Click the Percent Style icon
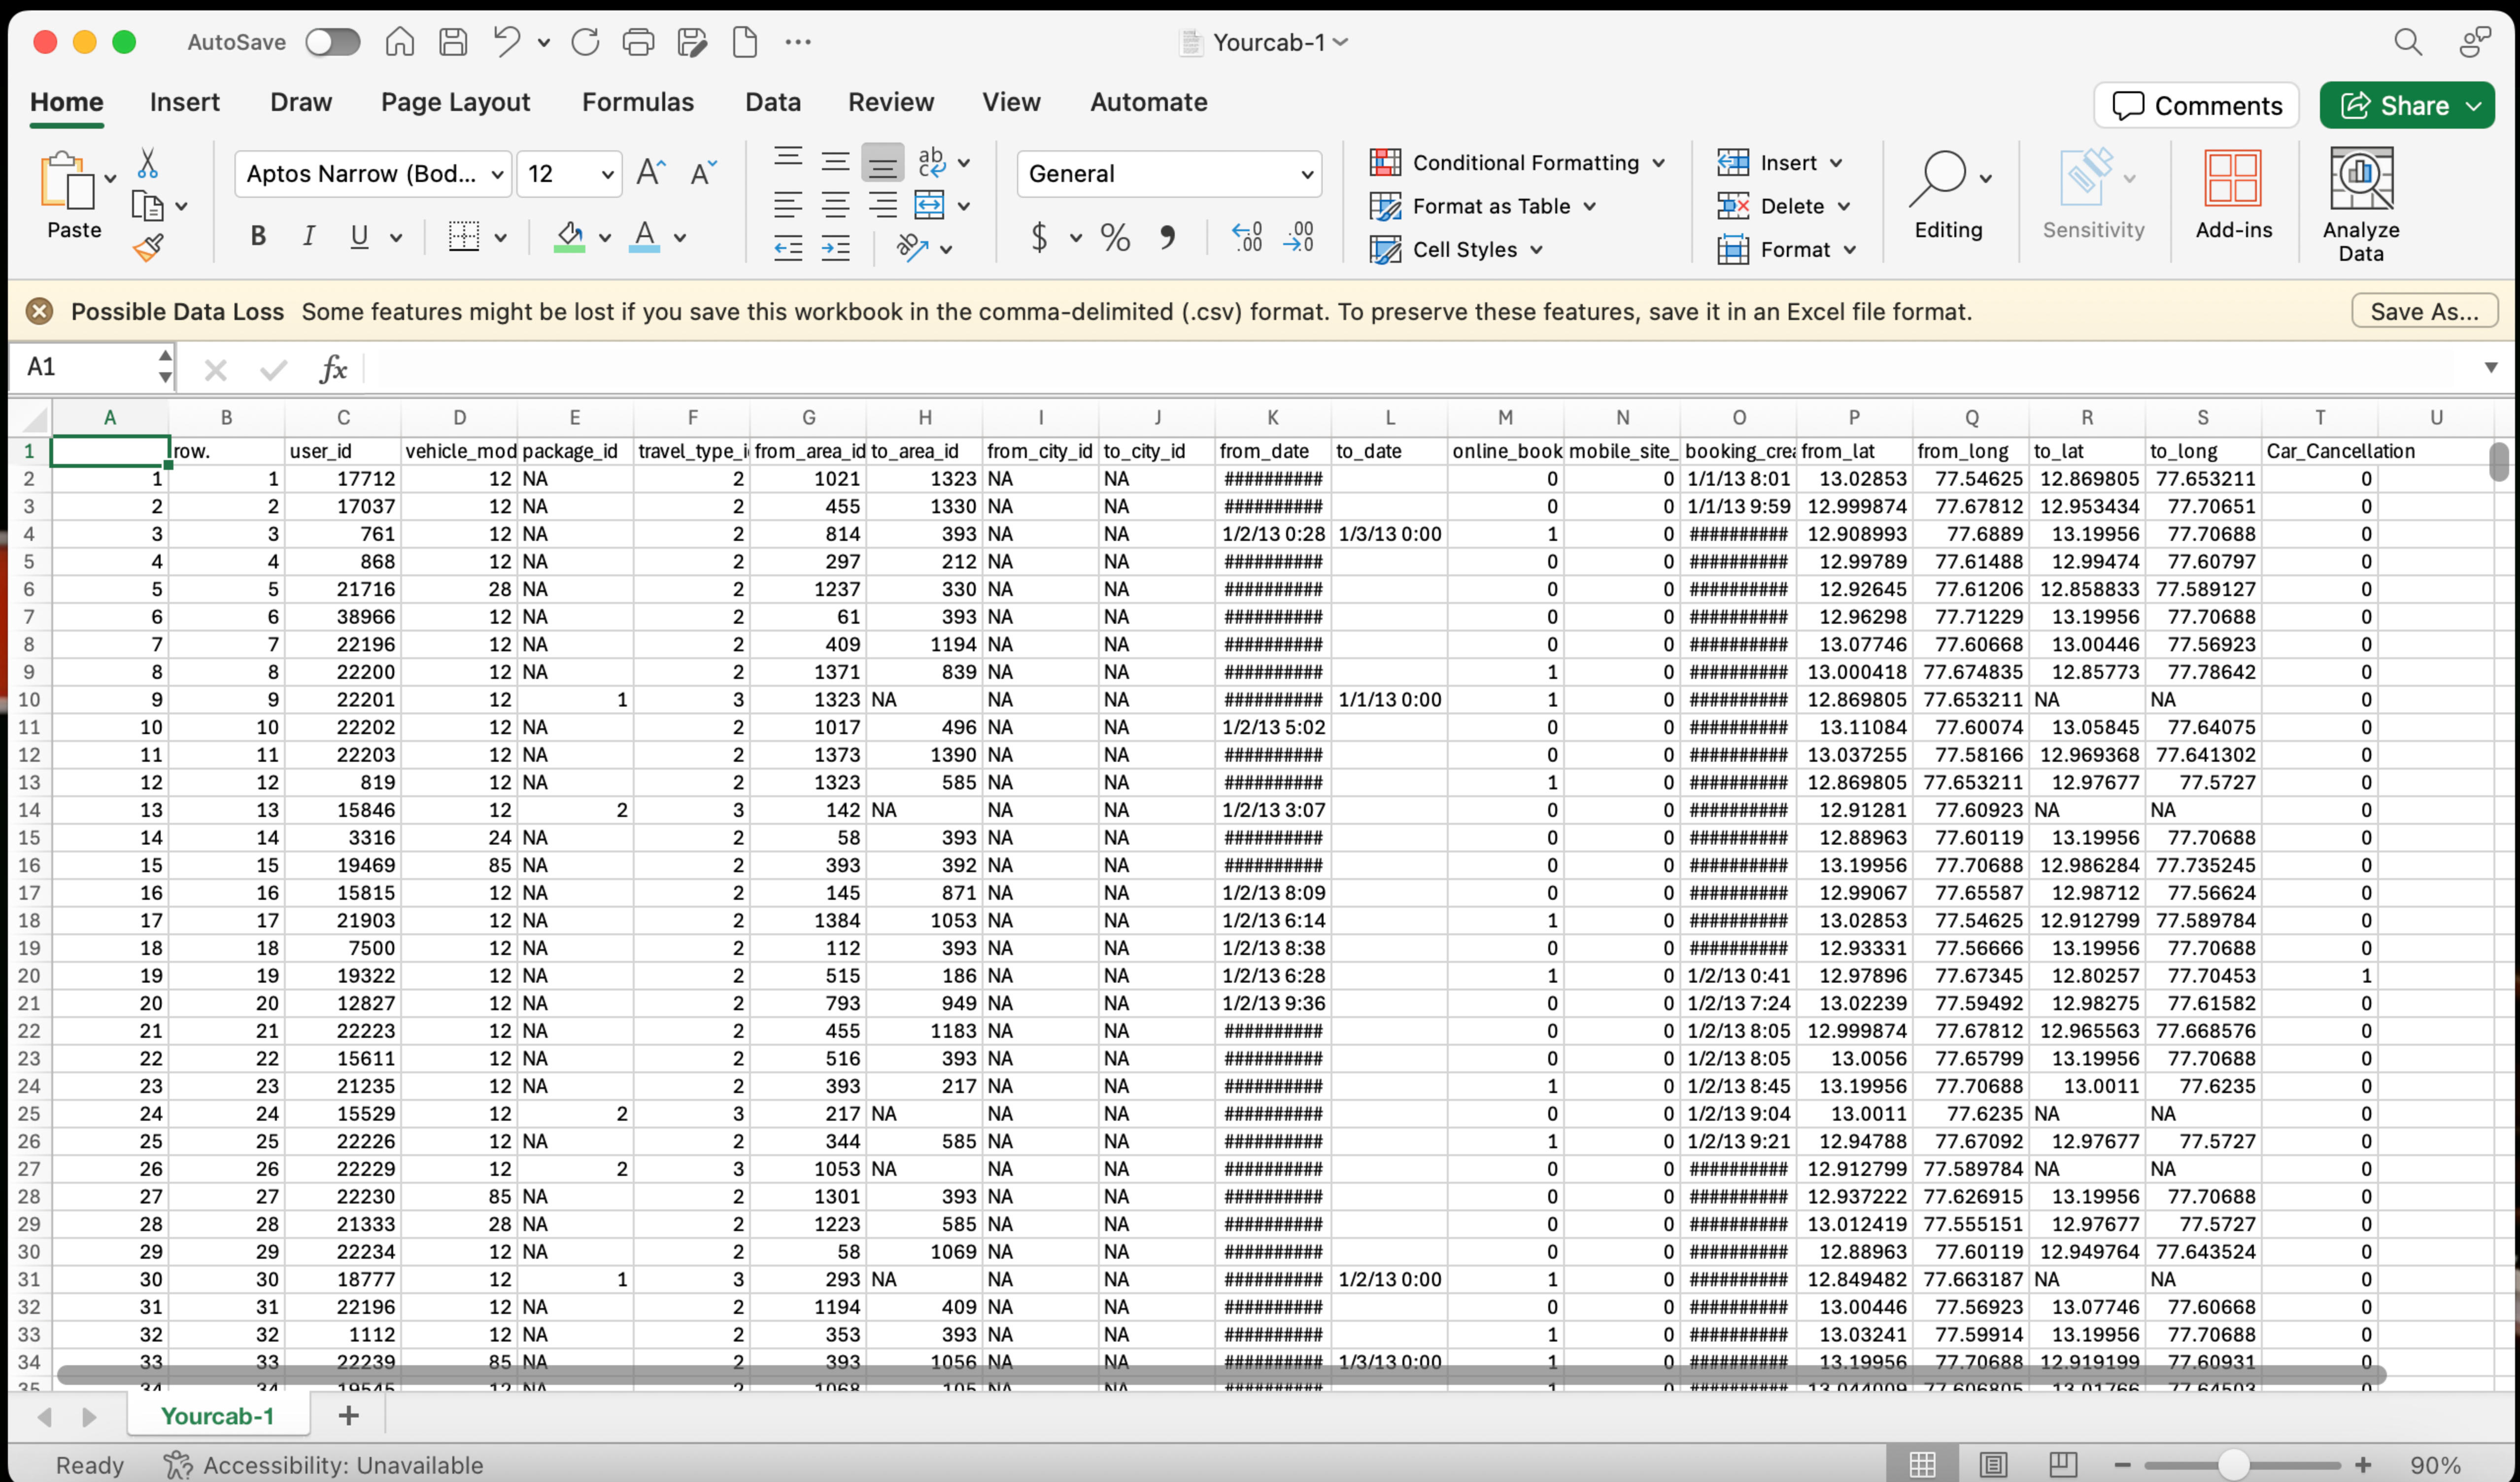2520x1482 pixels. [x=1114, y=237]
